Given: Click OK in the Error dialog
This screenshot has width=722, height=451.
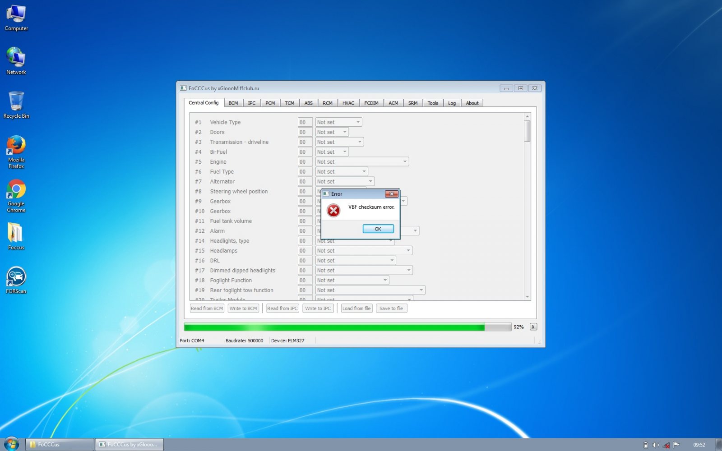Looking at the screenshot, I should coord(378,229).
